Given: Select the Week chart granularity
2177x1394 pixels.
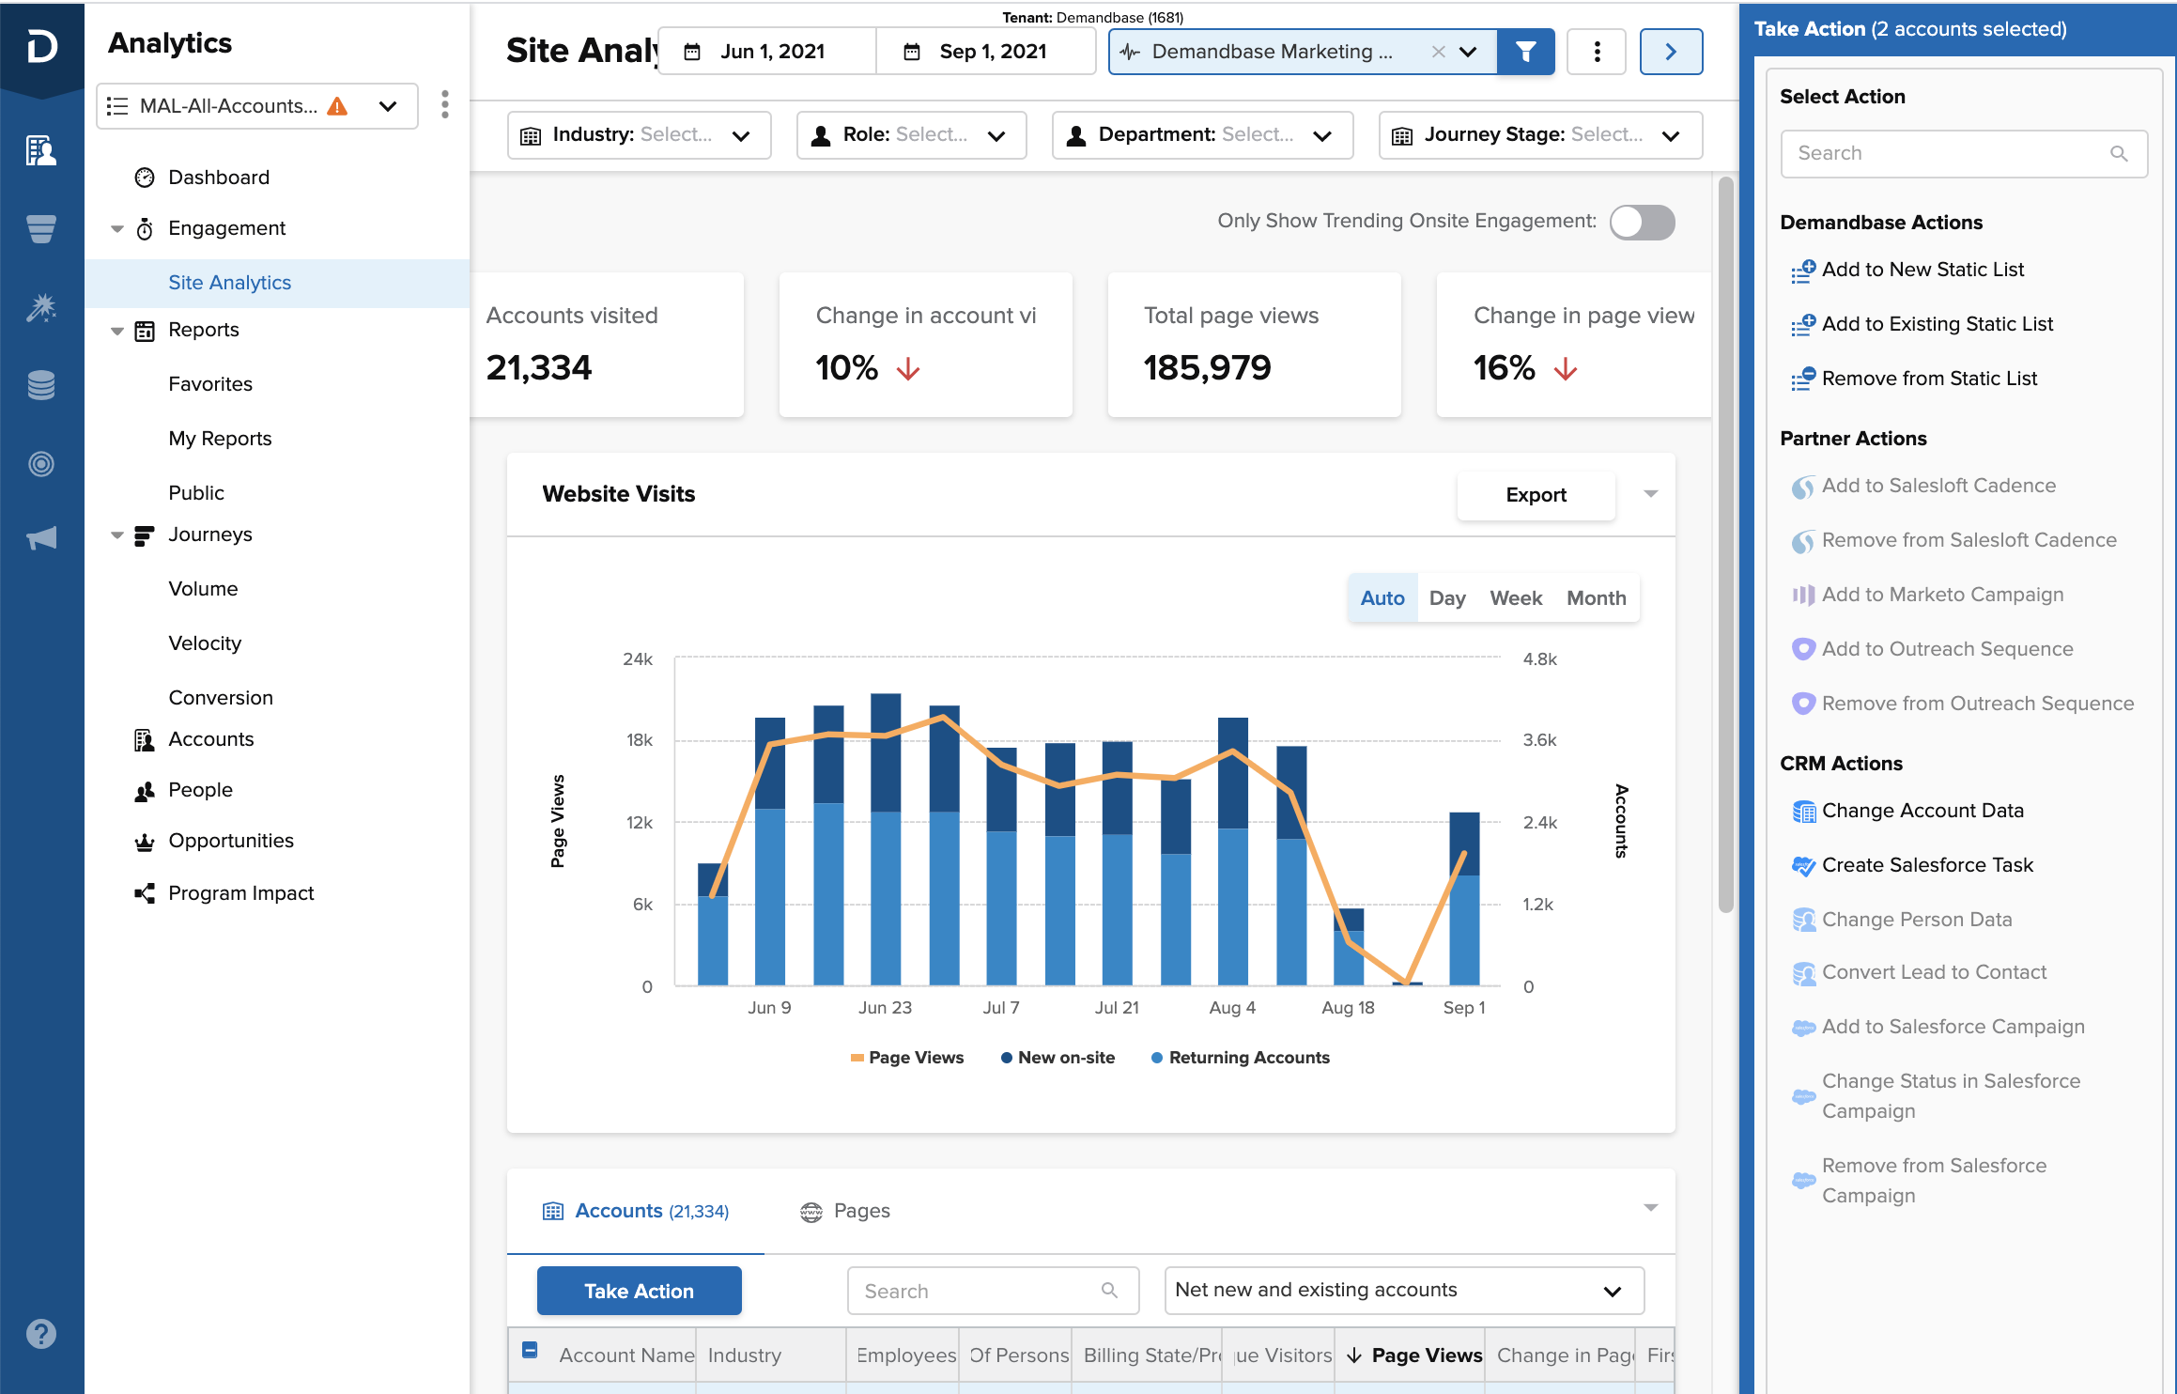Looking at the screenshot, I should pyautogui.click(x=1516, y=598).
